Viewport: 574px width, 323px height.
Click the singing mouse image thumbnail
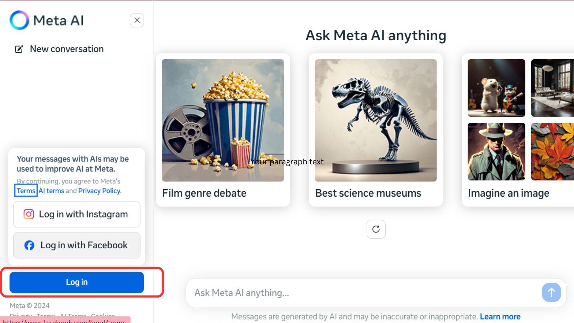(496, 88)
